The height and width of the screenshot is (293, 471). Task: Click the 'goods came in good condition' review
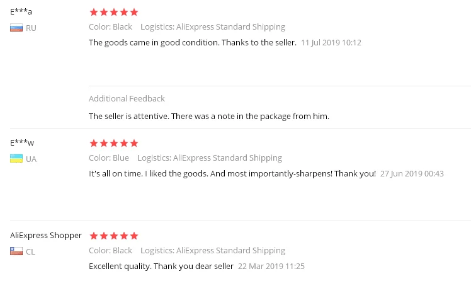[192, 42]
